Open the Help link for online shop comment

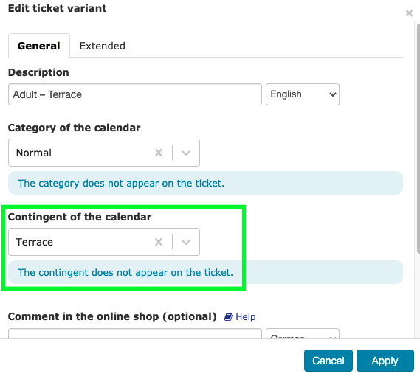pyautogui.click(x=245, y=316)
